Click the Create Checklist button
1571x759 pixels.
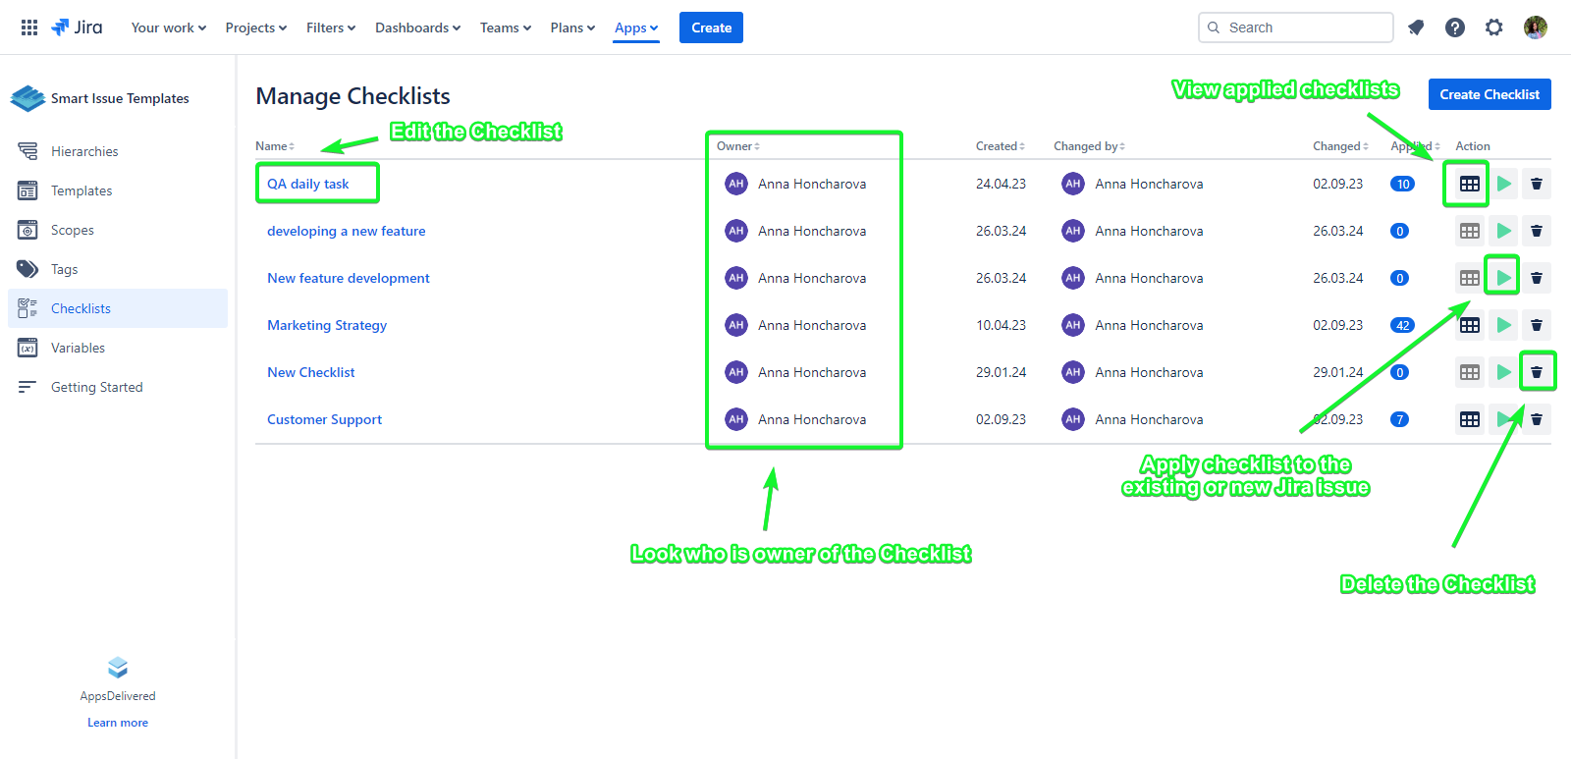[1489, 94]
